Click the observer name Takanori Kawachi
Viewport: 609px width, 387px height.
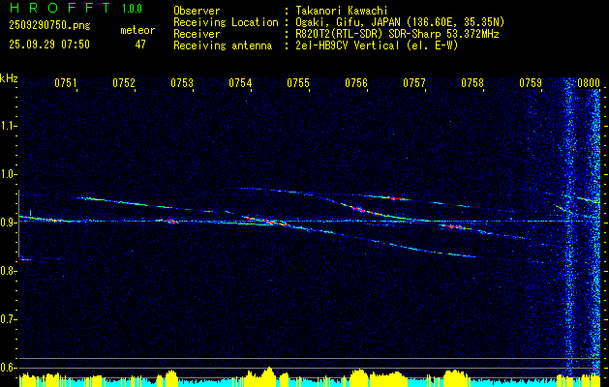point(341,11)
